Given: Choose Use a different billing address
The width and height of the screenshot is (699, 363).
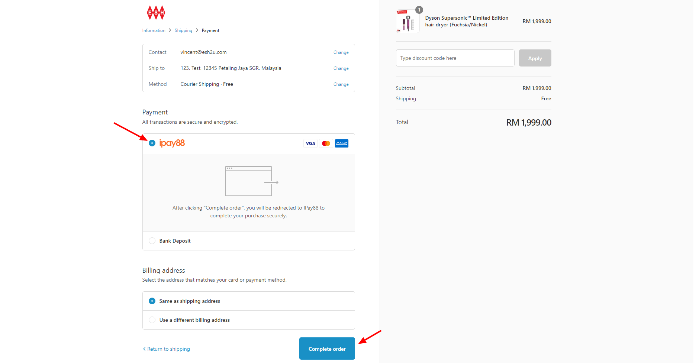Looking at the screenshot, I should 152,320.
